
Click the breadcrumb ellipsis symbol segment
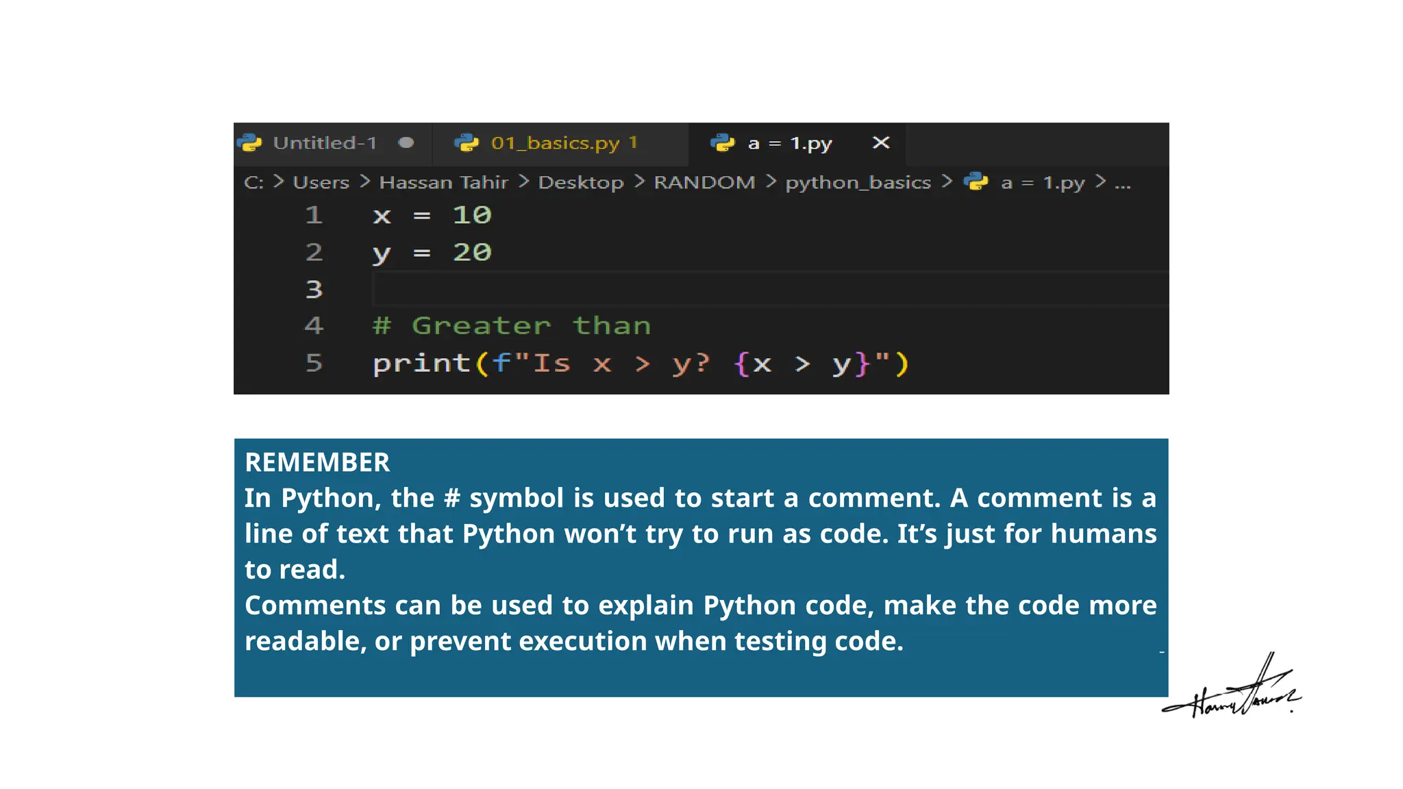pos(1122,184)
